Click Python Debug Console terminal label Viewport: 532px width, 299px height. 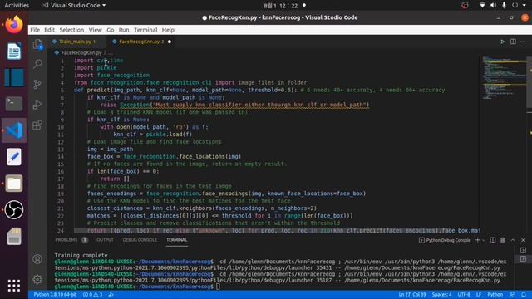click(x=448, y=240)
